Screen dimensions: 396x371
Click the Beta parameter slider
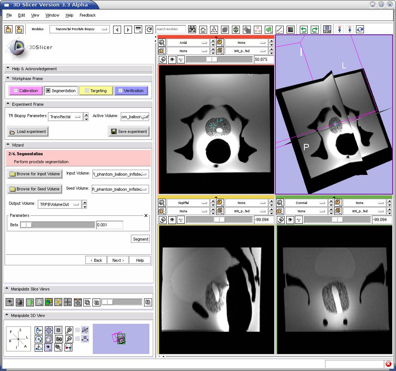[57, 225]
